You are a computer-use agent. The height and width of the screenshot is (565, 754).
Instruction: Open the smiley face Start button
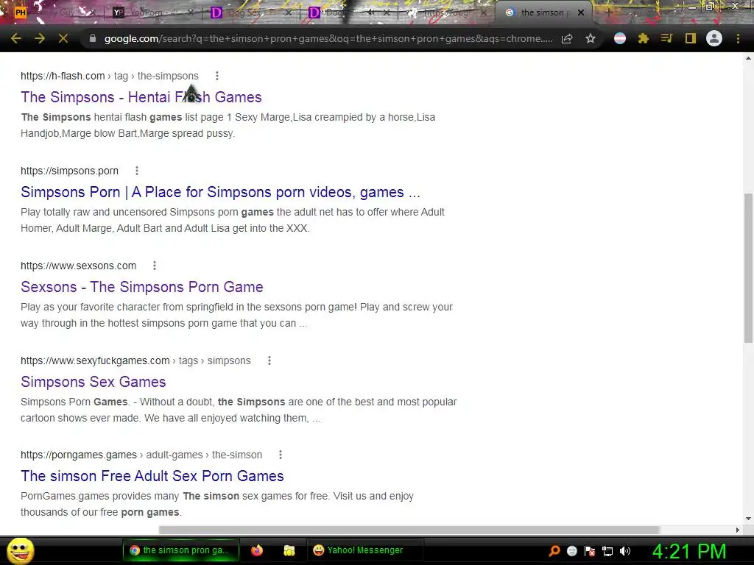20,550
